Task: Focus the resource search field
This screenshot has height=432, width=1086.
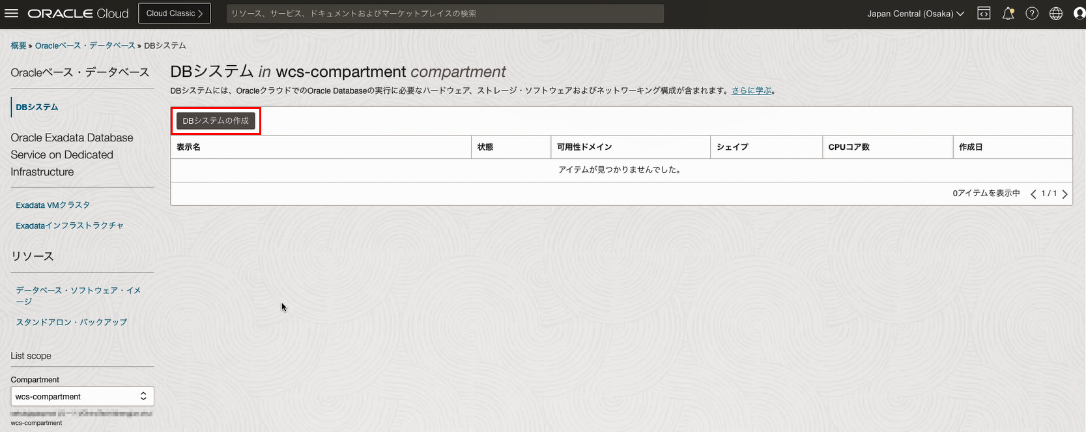Action: [445, 14]
